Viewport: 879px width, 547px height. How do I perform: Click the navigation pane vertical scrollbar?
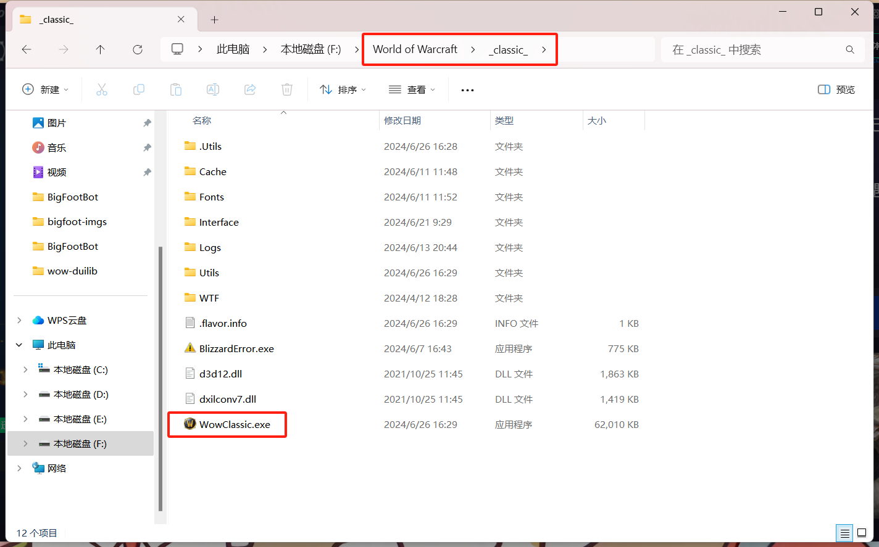[x=160, y=379]
